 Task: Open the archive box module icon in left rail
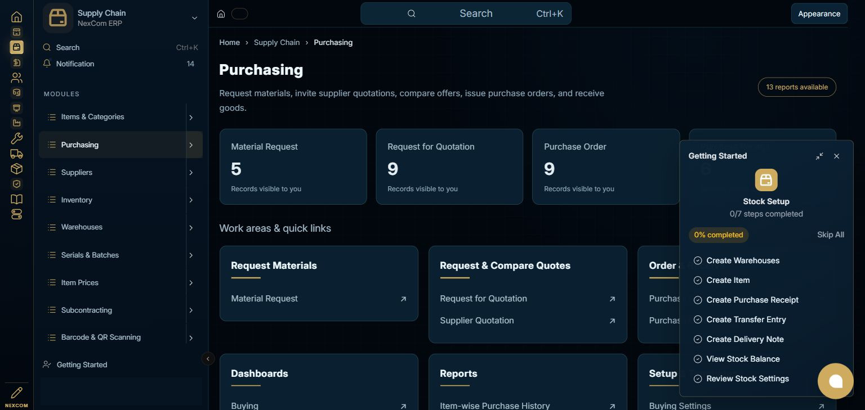(x=16, y=32)
